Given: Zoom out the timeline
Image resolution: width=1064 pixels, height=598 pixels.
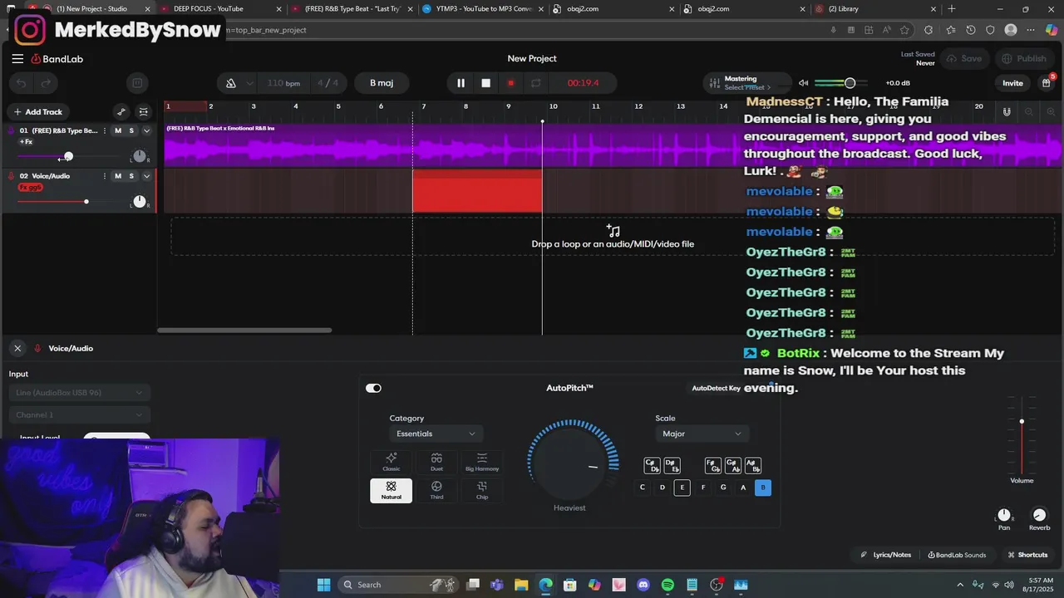Looking at the screenshot, I should coord(1029,112).
